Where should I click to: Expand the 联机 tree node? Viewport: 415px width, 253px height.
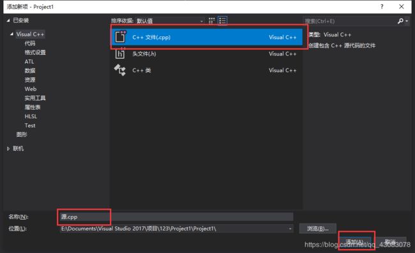tap(8, 149)
